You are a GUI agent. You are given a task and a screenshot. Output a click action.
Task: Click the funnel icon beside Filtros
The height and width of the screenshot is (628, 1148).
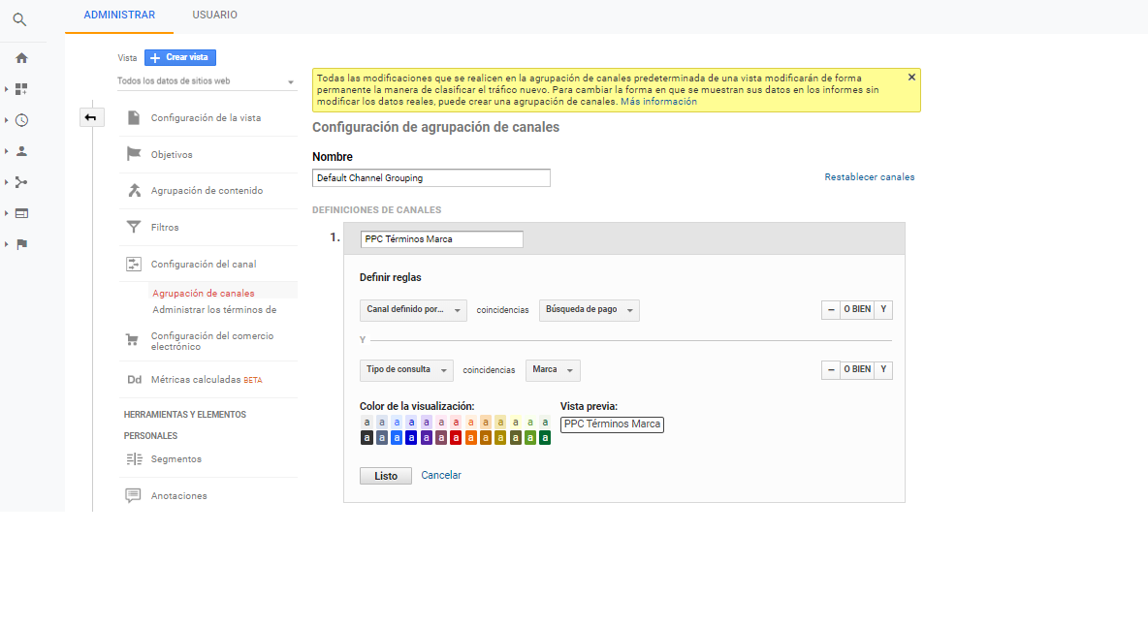tap(133, 227)
